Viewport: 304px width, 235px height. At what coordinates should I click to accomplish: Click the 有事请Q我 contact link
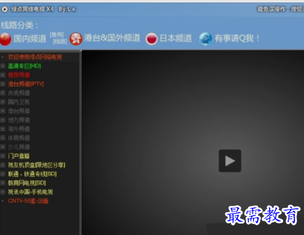point(237,39)
